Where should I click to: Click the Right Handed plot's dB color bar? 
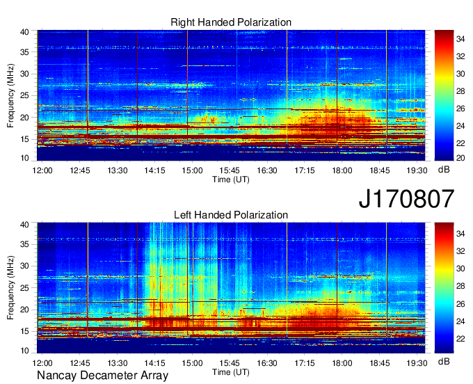(444, 95)
